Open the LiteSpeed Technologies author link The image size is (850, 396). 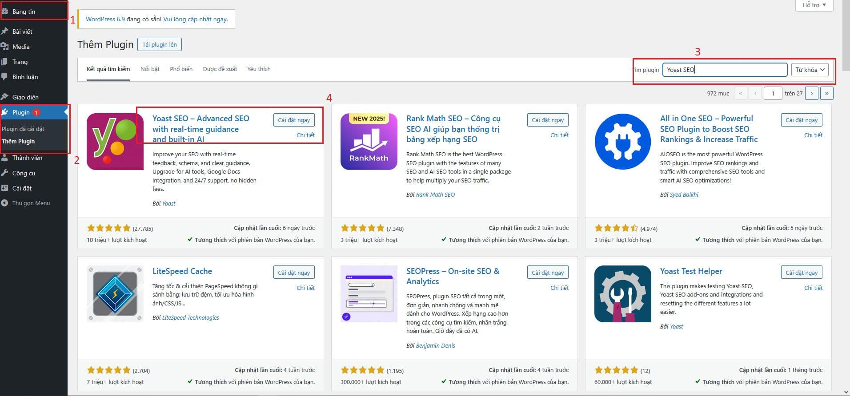tap(191, 317)
